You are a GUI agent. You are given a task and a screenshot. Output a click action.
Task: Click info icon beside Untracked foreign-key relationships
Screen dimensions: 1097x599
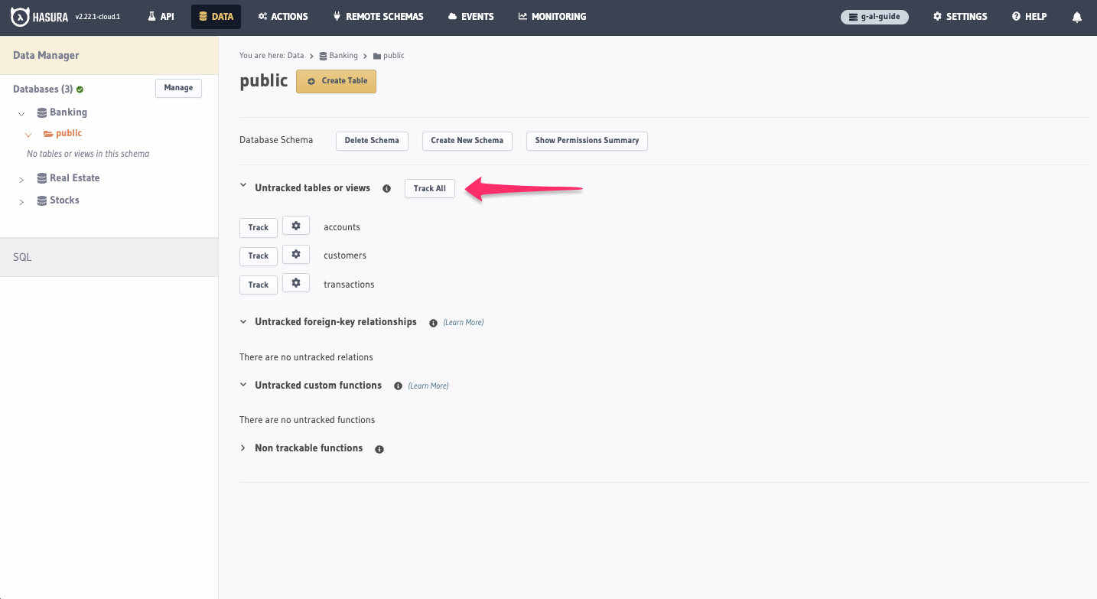tap(433, 323)
